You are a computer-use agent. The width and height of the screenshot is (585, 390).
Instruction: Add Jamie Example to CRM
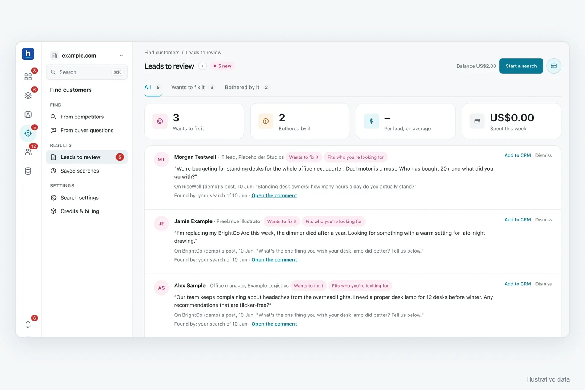click(518, 220)
